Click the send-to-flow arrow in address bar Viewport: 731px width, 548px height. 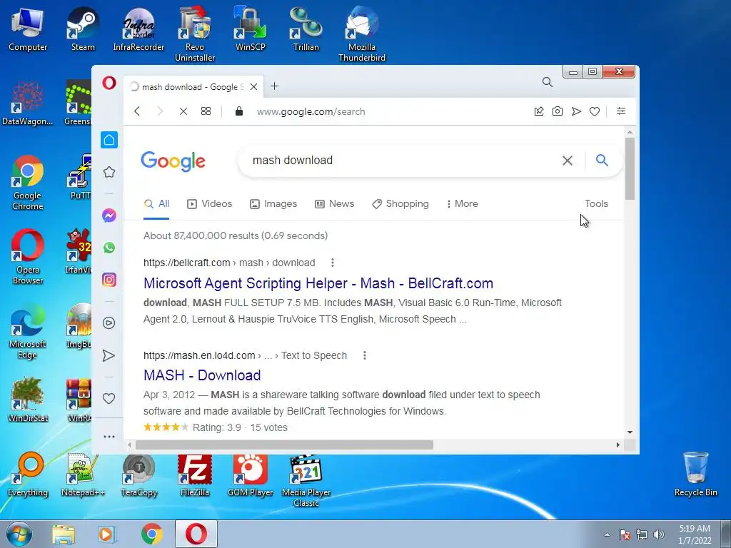tap(576, 111)
